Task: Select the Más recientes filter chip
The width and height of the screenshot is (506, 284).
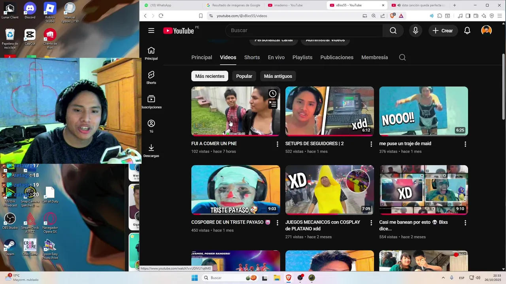Action: [210, 76]
